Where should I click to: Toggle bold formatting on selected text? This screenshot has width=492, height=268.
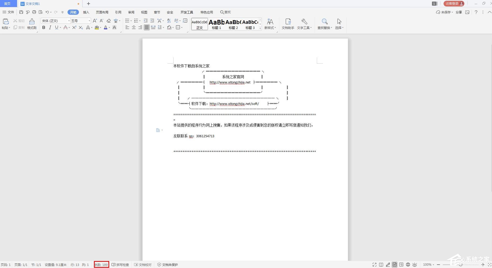pos(43,28)
